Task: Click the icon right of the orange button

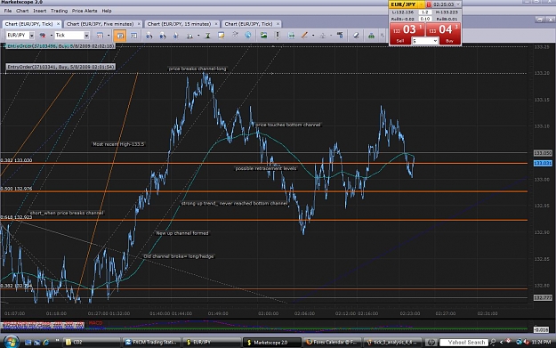Action: coord(133,36)
